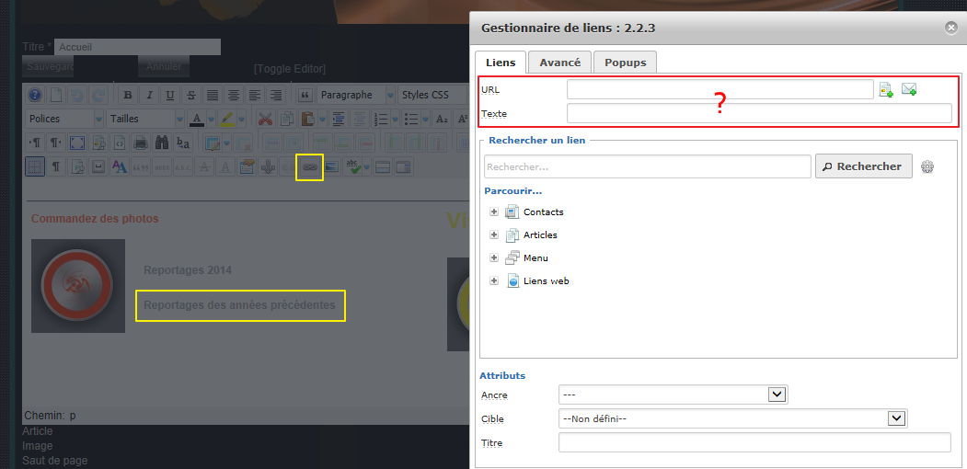Click the email link icon beside URL

click(x=909, y=89)
